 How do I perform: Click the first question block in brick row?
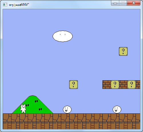(115, 85)
